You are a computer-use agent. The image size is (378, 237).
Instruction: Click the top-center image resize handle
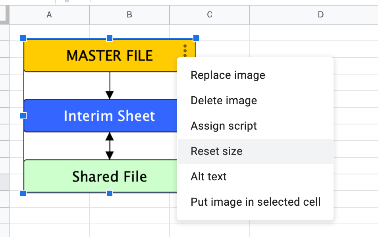coord(110,38)
